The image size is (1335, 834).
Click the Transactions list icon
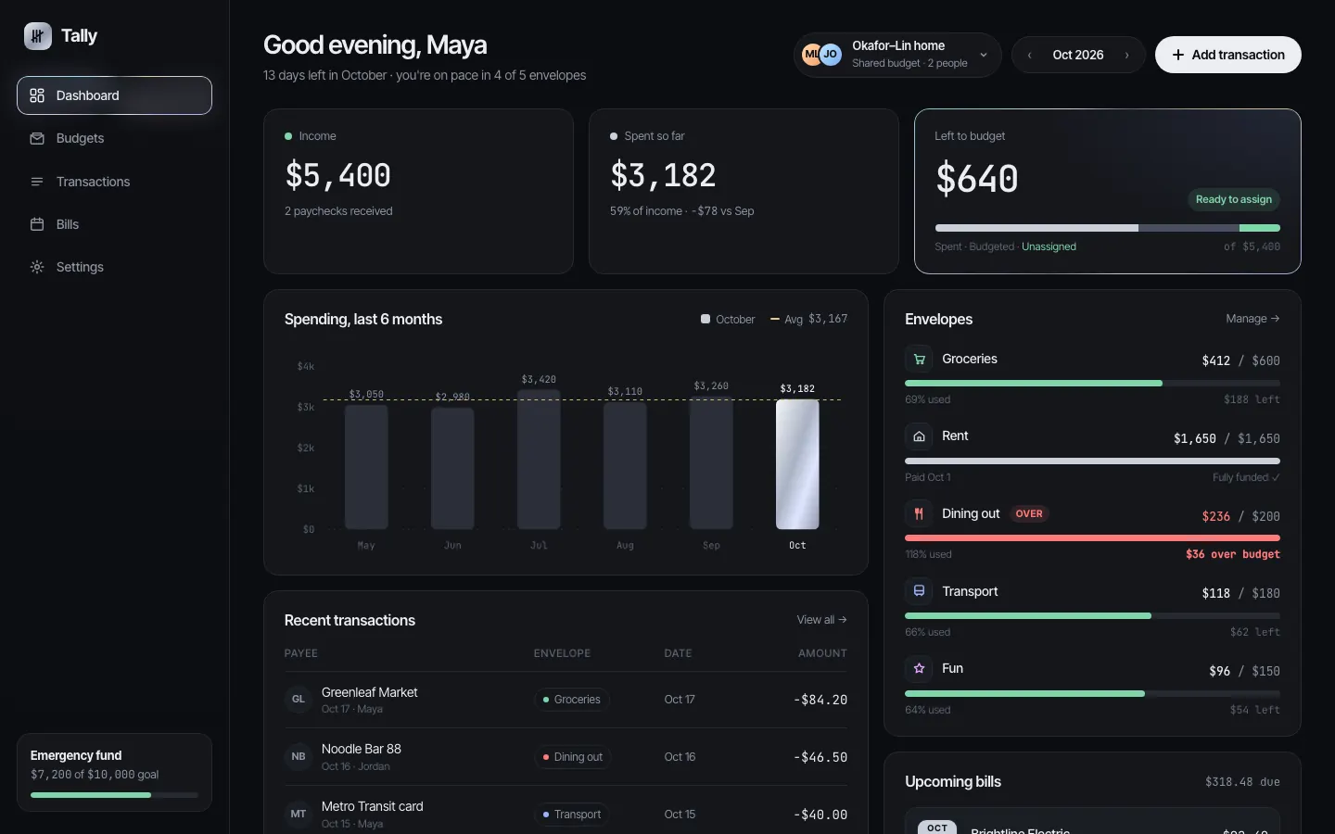tap(37, 182)
